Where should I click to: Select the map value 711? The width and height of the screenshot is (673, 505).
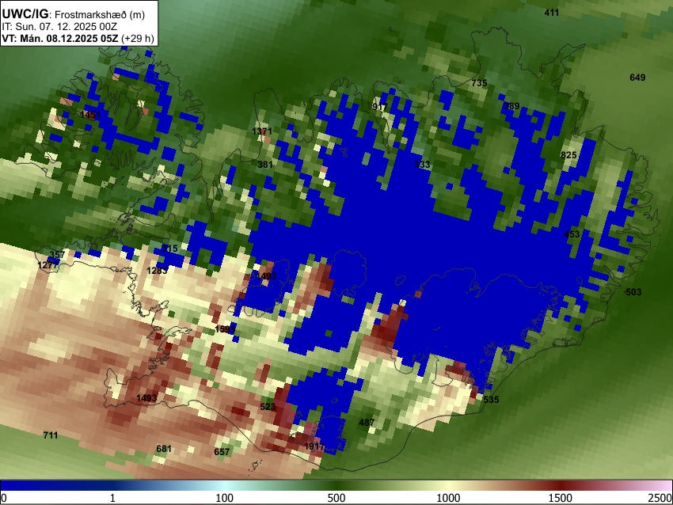pos(50,435)
